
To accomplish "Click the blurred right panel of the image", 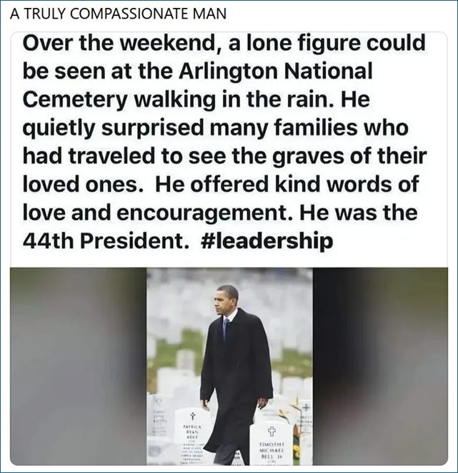I will (380, 366).
